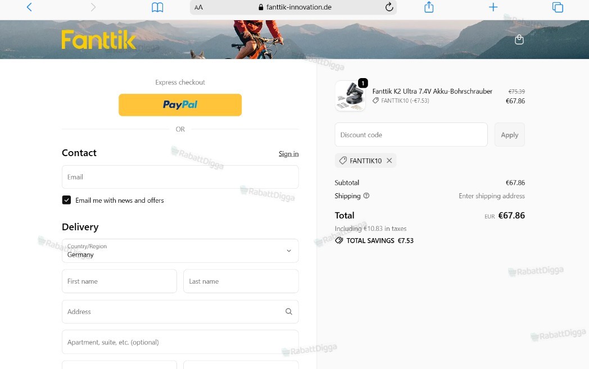
Task: Focus the Apartment, suite, etc. field
Action: click(x=180, y=342)
